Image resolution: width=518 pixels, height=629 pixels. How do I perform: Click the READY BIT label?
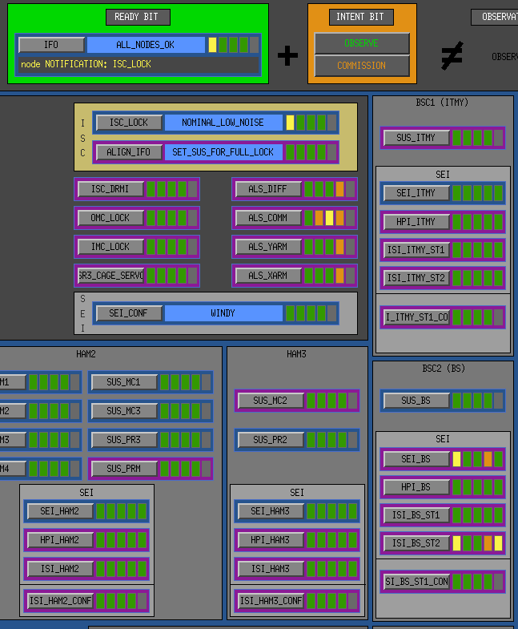click(138, 17)
